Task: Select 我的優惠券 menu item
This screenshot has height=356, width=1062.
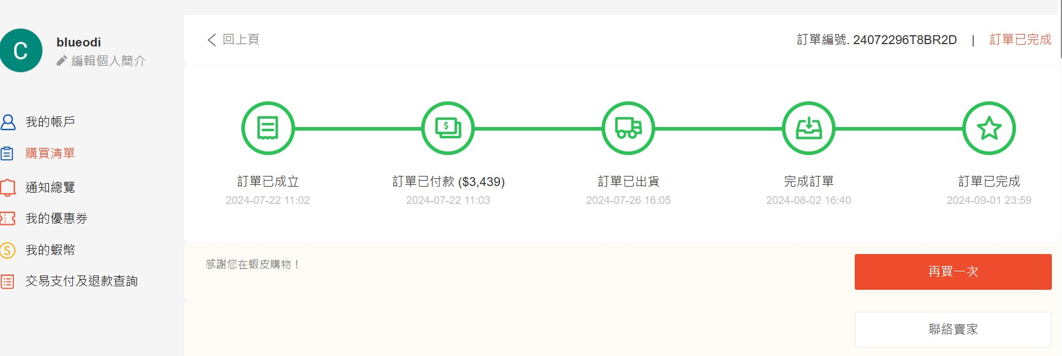Action: pos(56,219)
